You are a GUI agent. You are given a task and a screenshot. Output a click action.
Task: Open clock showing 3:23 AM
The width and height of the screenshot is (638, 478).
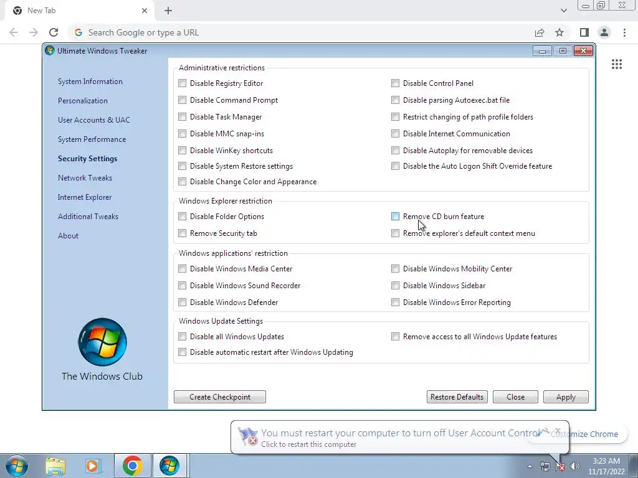(x=606, y=466)
